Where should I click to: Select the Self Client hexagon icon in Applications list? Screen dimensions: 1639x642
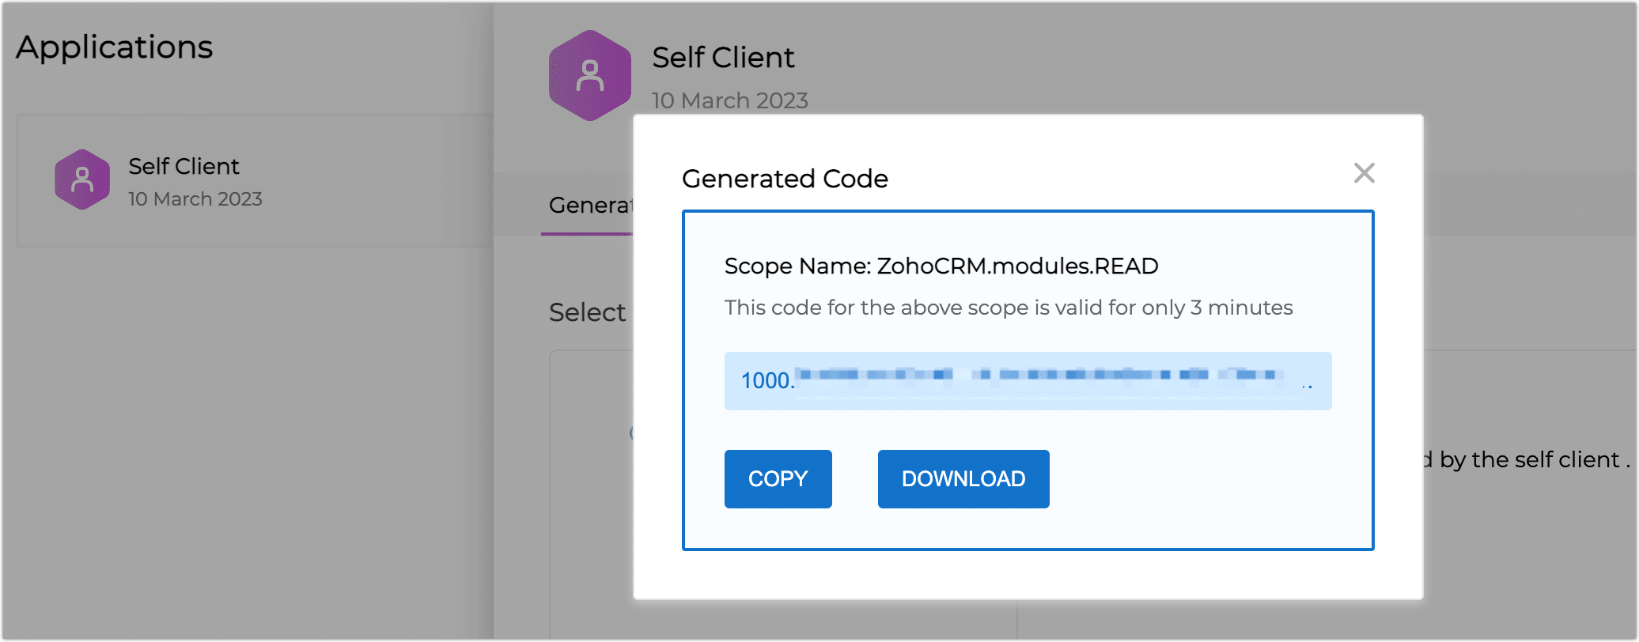tap(82, 179)
